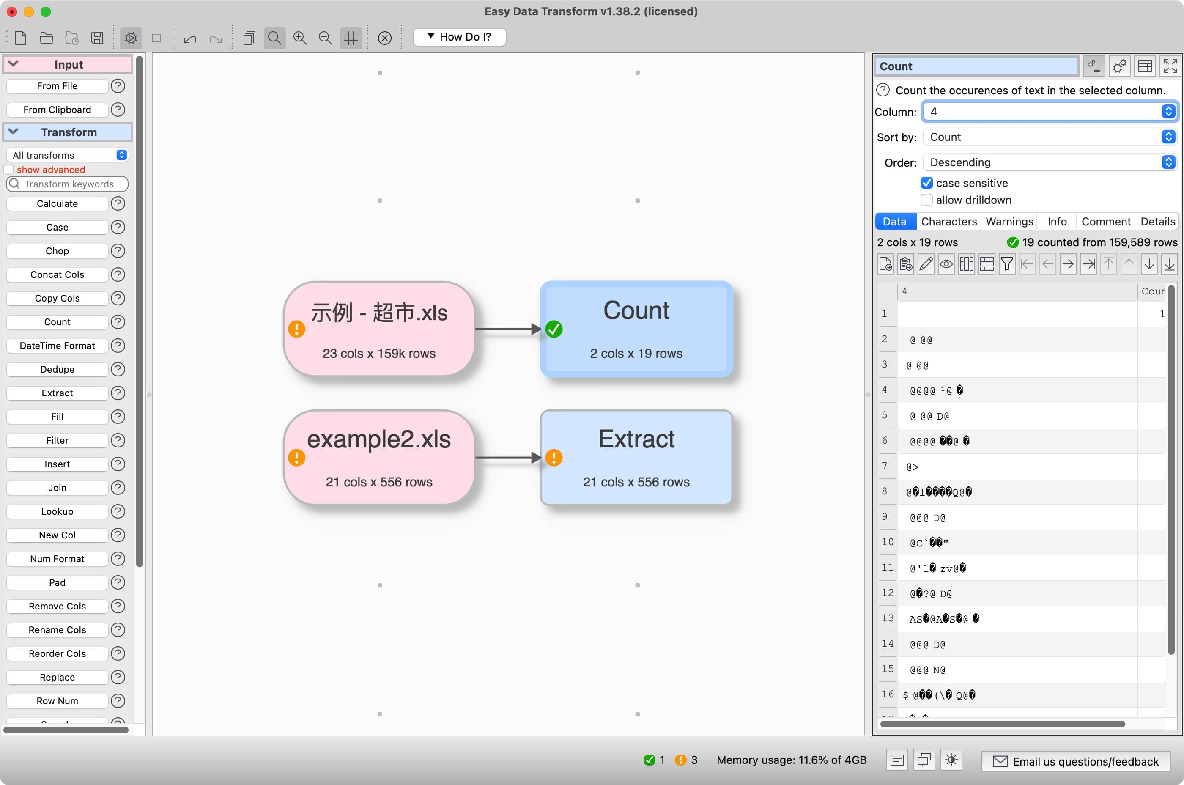Select the example2.xls input node
Viewport: 1184px width, 785px height.
click(379, 458)
